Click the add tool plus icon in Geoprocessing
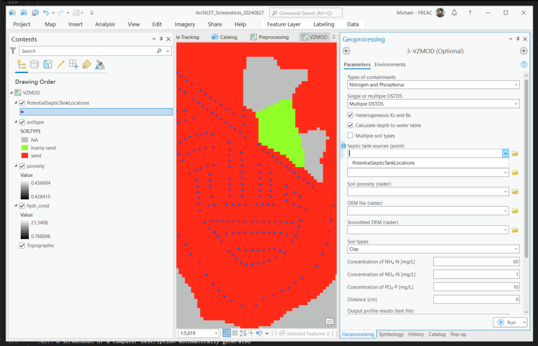This screenshot has height=346, width=538. tap(524, 51)
